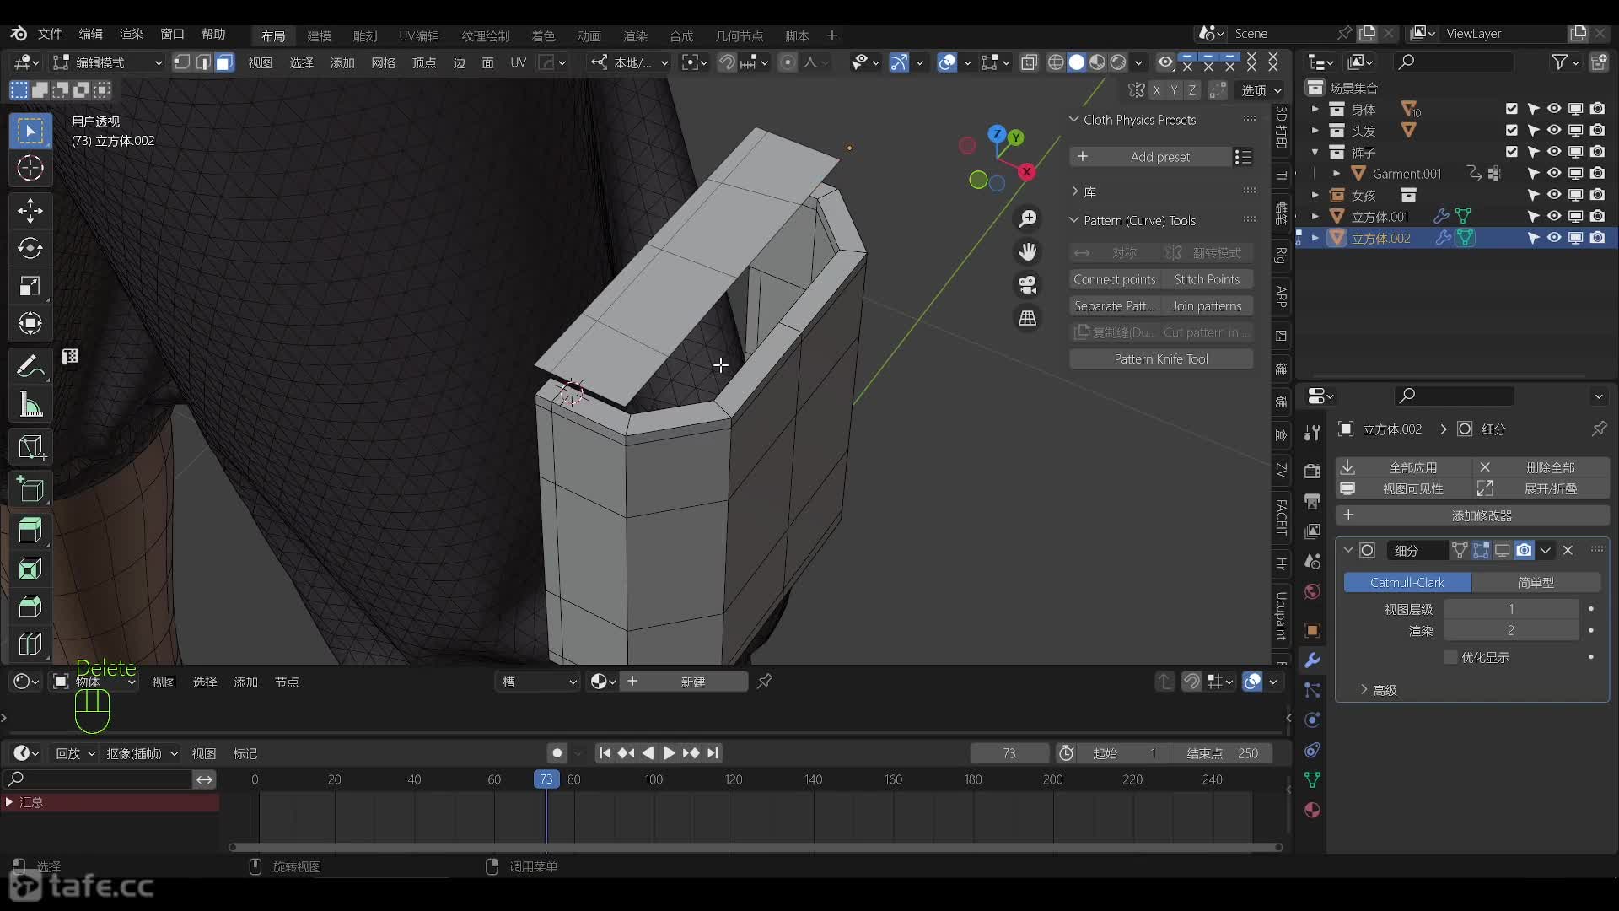Select the Transform tool
This screenshot has height=911, width=1619.
[30, 323]
